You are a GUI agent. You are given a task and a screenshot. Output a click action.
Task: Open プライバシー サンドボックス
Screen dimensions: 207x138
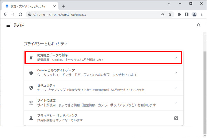[103, 118]
